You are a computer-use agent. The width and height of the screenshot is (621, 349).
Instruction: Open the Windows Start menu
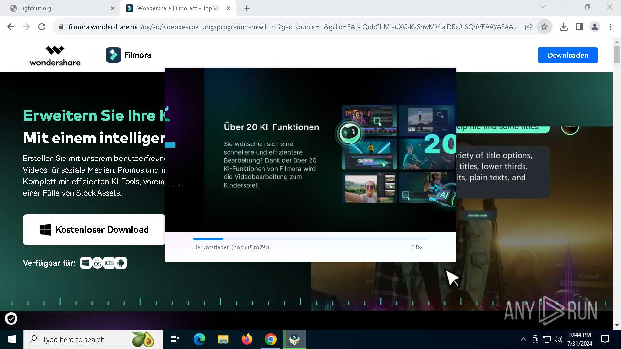point(12,339)
